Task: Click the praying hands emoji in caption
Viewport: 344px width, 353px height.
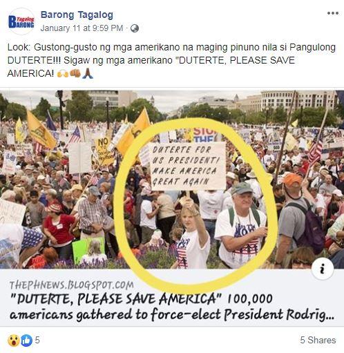Action: click(x=88, y=73)
